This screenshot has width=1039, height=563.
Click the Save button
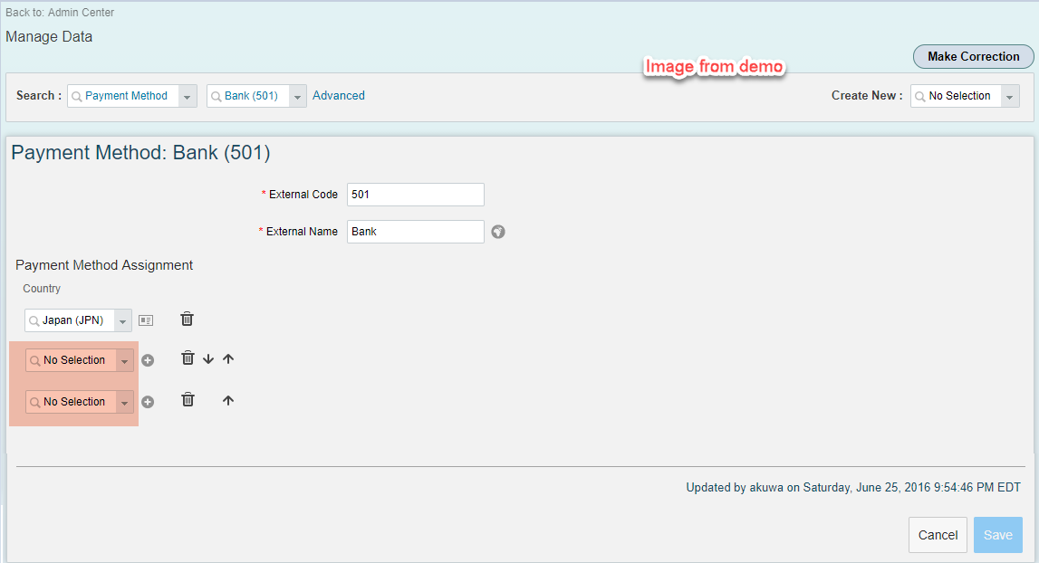click(x=998, y=535)
